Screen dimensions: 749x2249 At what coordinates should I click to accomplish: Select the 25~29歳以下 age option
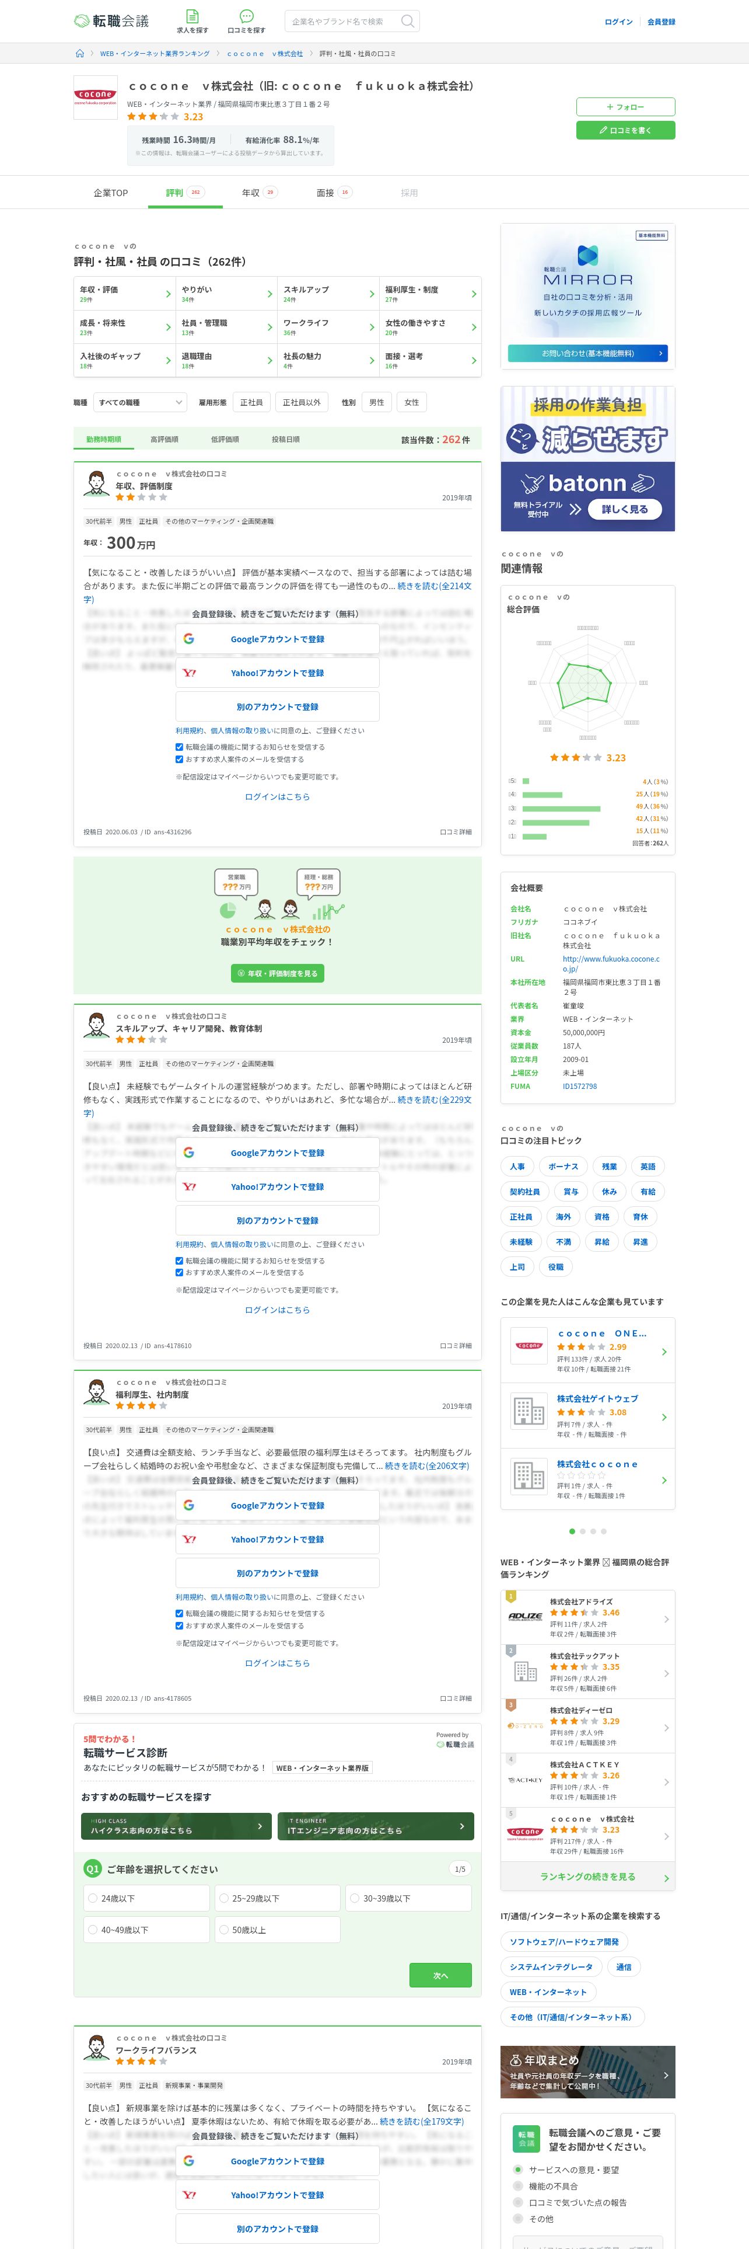pyautogui.click(x=277, y=1898)
